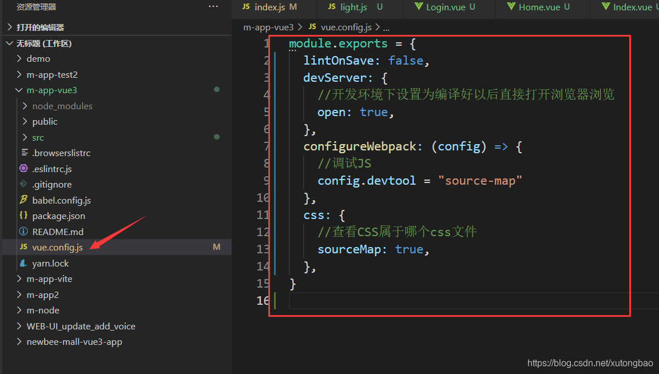Click the configureWebpack property name
The height and width of the screenshot is (374, 659).
pyautogui.click(x=360, y=146)
